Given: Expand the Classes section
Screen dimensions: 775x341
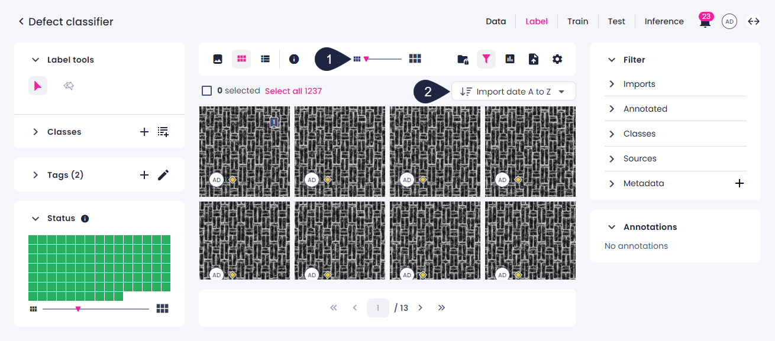Looking at the screenshot, I should 35,132.
